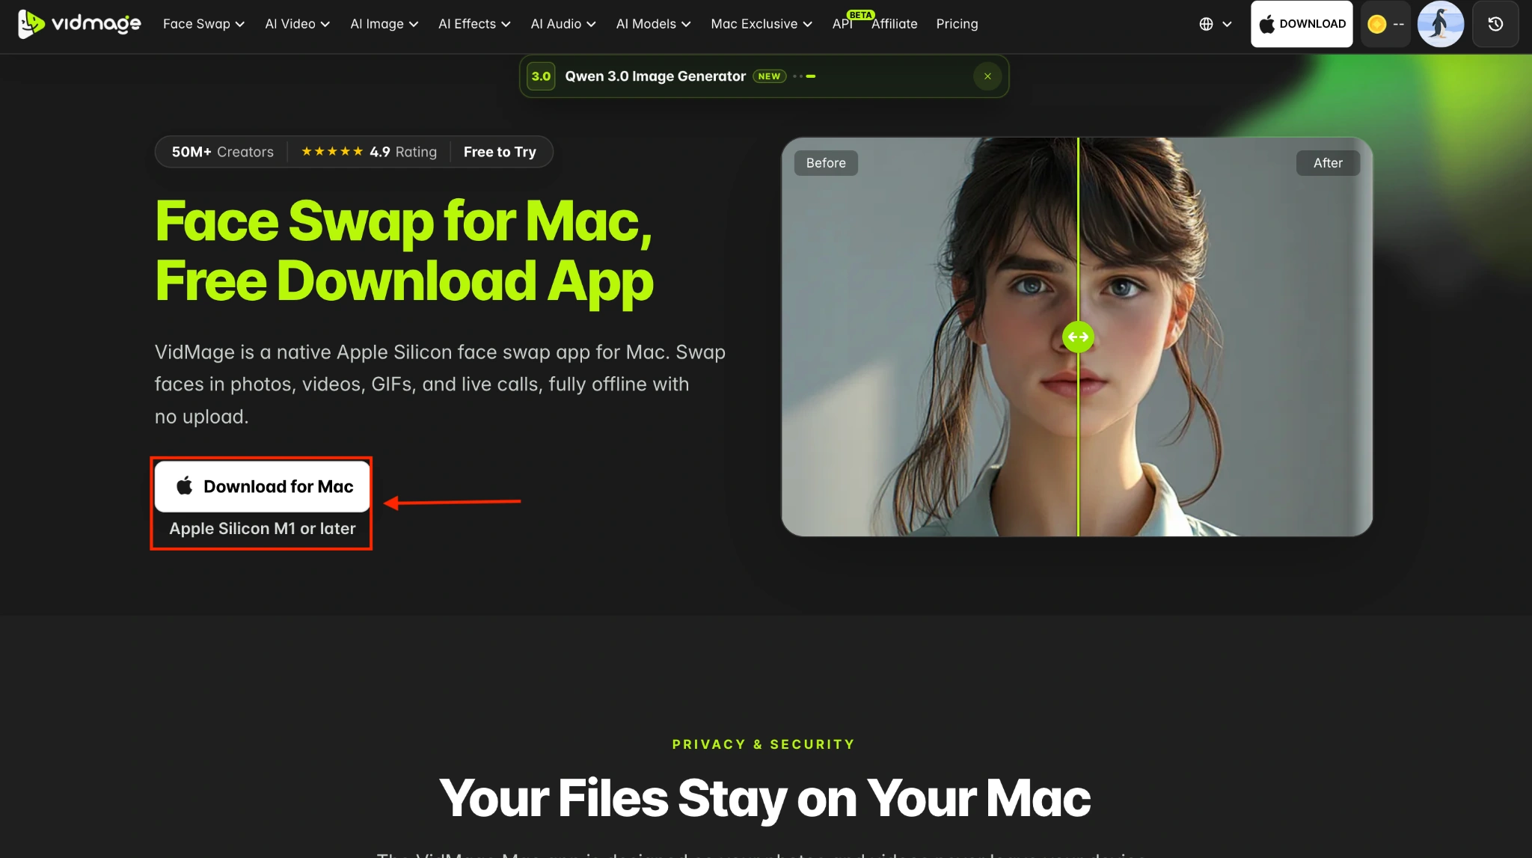The image size is (1532, 858).
Task: Open the API beta link
Action: tap(842, 24)
